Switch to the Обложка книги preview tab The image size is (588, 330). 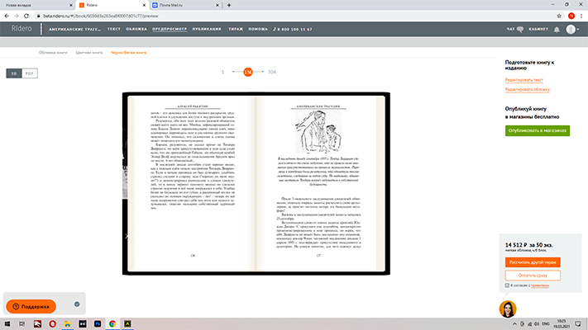click(53, 52)
